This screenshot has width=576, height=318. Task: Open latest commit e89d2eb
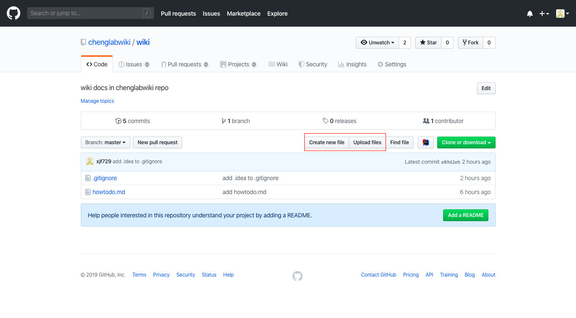click(451, 162)
